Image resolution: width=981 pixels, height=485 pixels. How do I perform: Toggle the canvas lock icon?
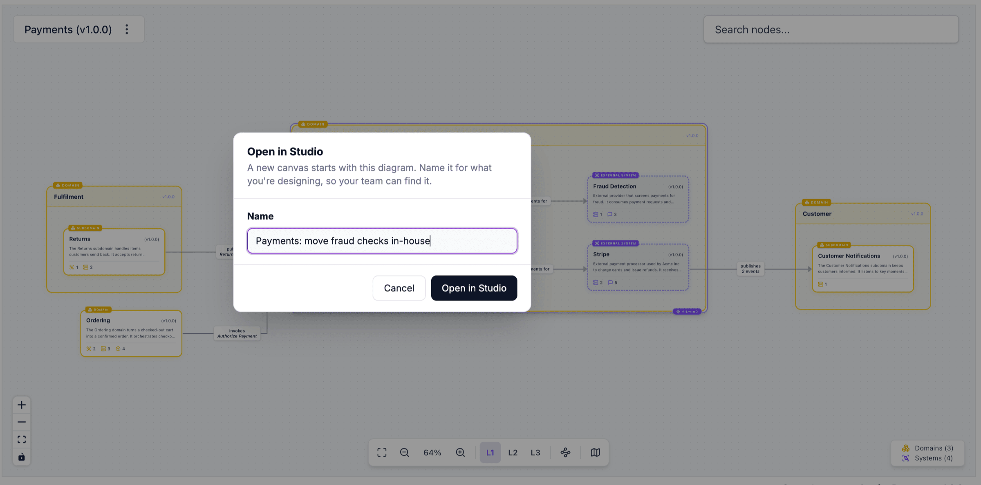click(x=22, y=456)
